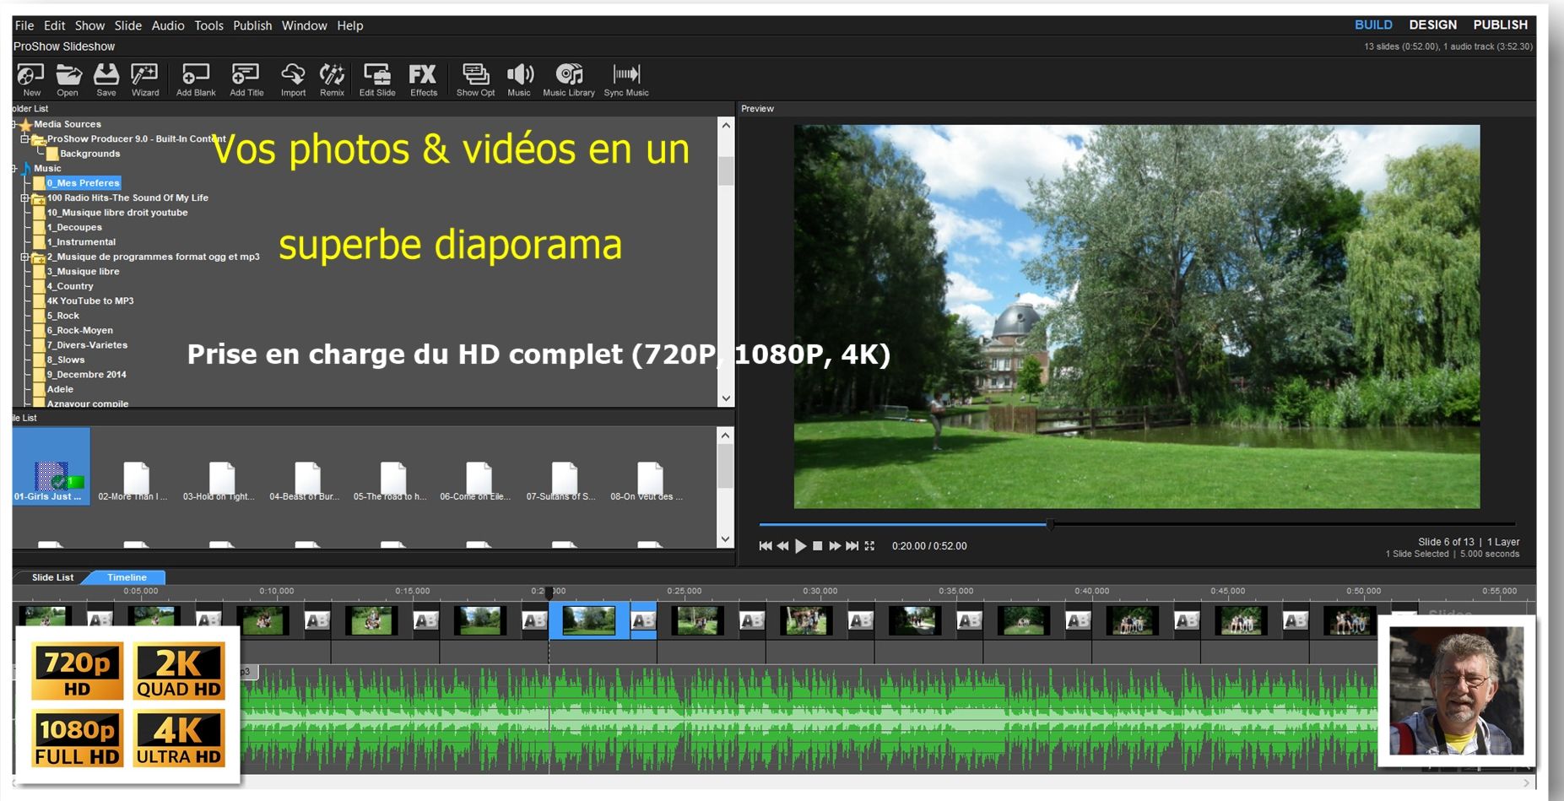
Task: Open Edit Slide options
Action: (377, 79)
